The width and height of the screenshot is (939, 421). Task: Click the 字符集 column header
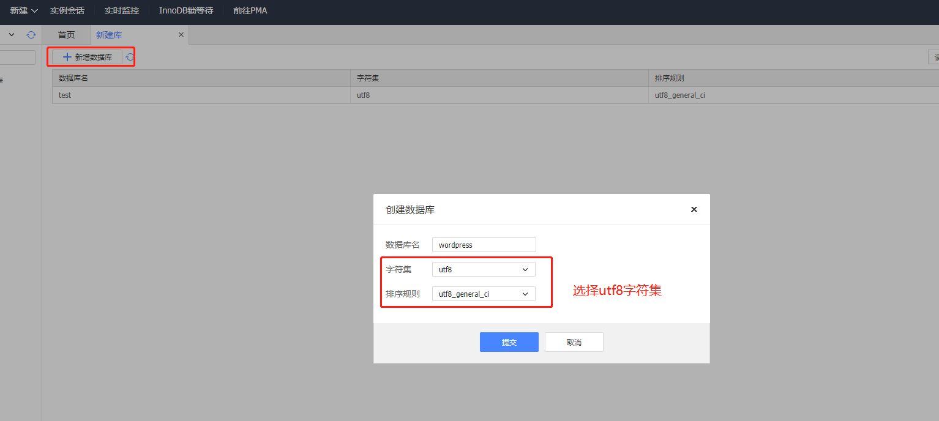[499, 78]
